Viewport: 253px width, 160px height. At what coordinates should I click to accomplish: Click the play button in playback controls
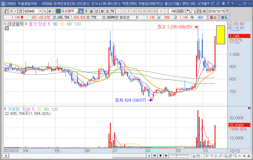click(x=149, y=156)
